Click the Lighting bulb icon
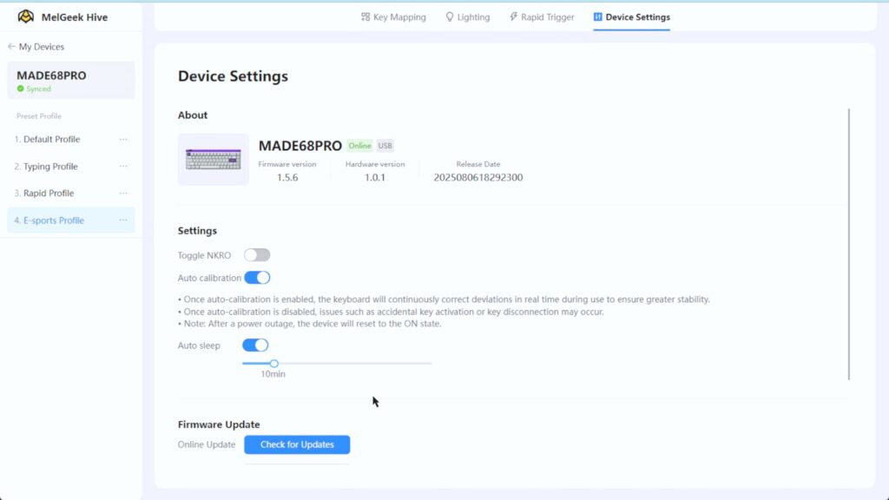 point(450,17)
